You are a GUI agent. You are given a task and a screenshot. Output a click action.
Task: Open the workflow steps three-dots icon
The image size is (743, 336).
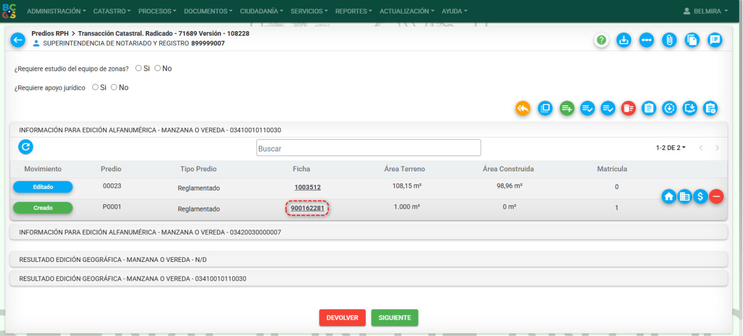click(x=647, y=40)
